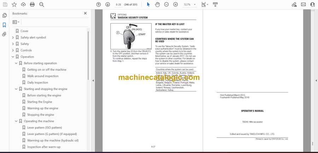Click the document vertical scrollbar thumb
This screenshot has width=318, height=153.
click(312, 144)
